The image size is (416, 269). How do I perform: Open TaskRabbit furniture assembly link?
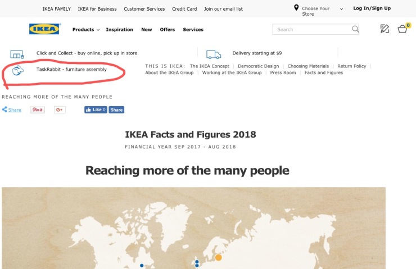coord(71,69)
